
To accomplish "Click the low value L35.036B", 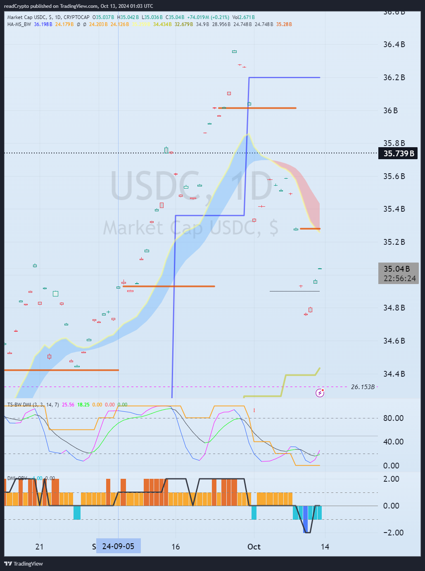I will click(x=152, y=17).
